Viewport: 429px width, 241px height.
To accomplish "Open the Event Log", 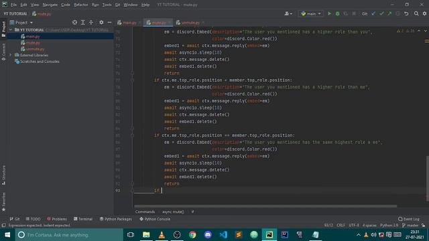I will coord(409,219).
